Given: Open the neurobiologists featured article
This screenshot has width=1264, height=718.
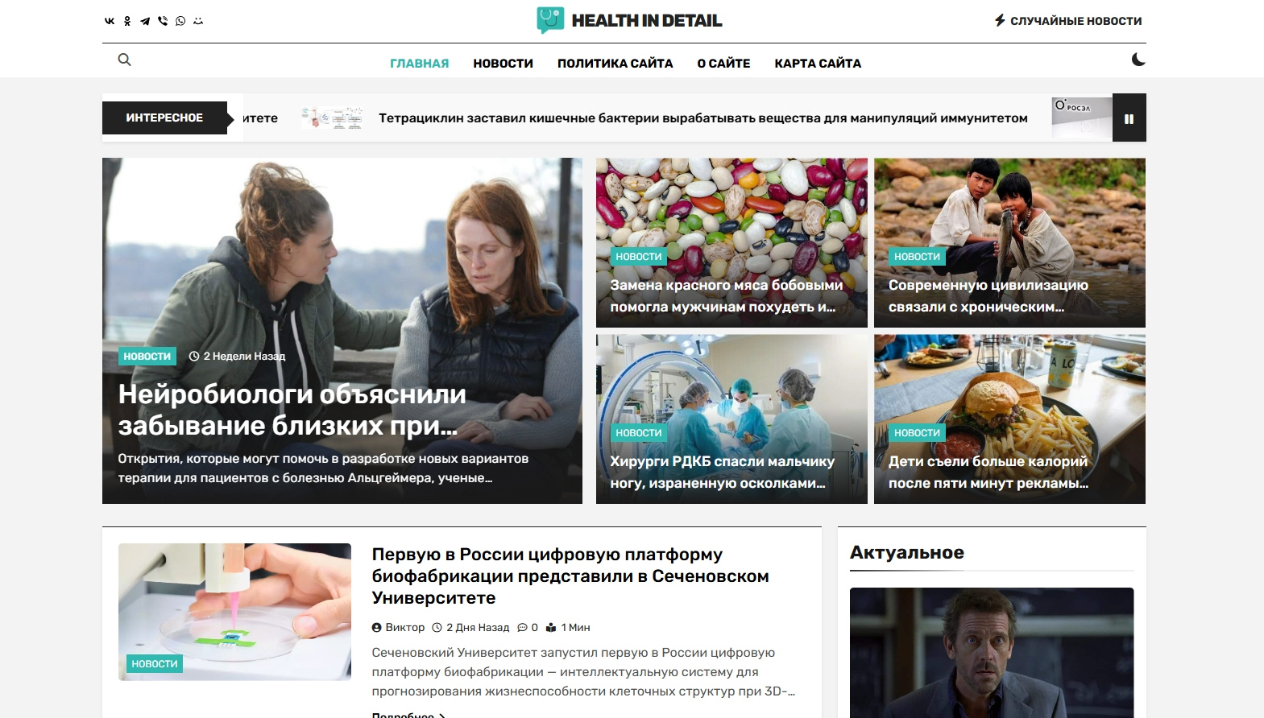Looking at the screenshot, I should tap(292, 410).
